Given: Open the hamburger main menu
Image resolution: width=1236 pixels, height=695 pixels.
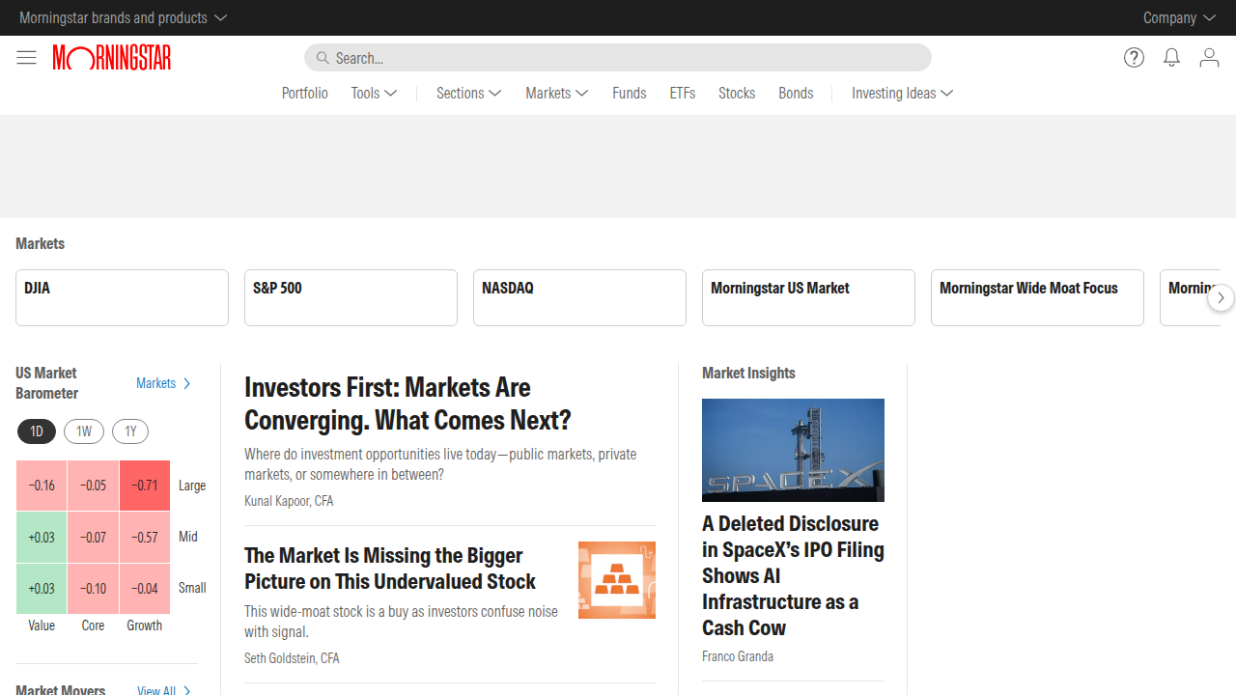Looking at the screenshot, I should (26, 58).
